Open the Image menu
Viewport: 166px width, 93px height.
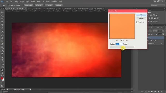16,2
